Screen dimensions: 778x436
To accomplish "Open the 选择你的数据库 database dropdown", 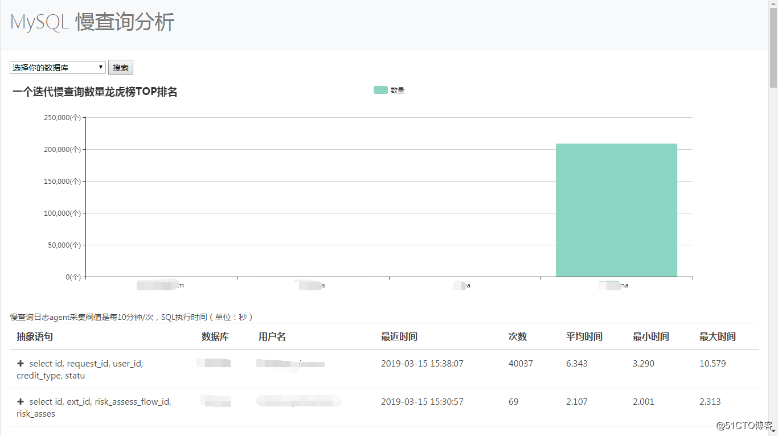I will (58, 68).
